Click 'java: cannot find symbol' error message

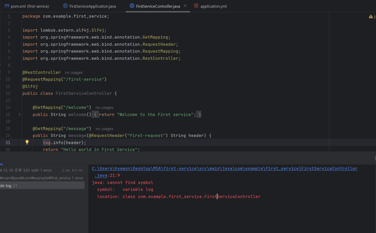(123, 182)
